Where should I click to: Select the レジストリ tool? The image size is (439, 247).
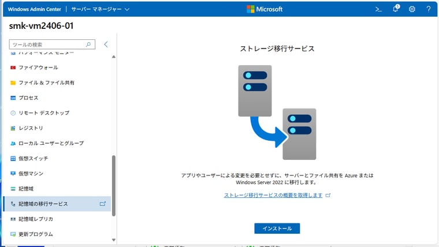[x=31, y=128]
